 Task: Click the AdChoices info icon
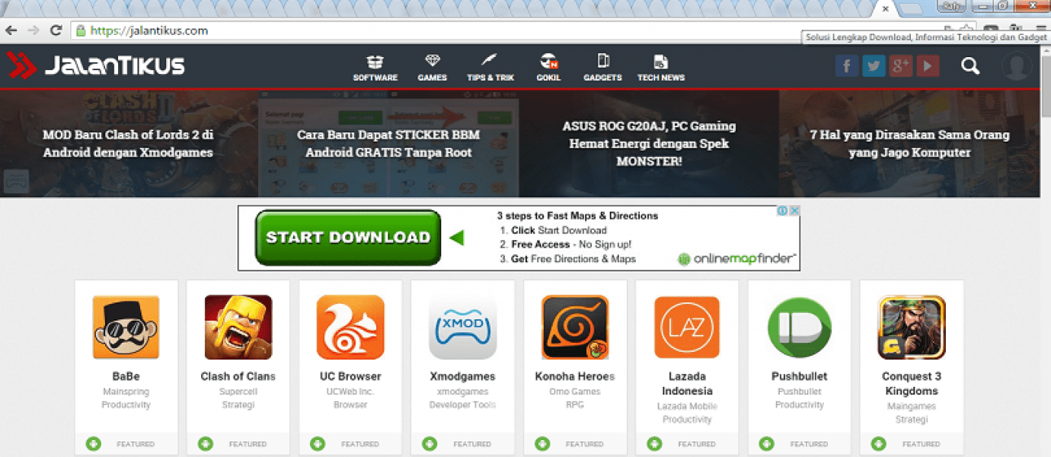click(782, 211)
